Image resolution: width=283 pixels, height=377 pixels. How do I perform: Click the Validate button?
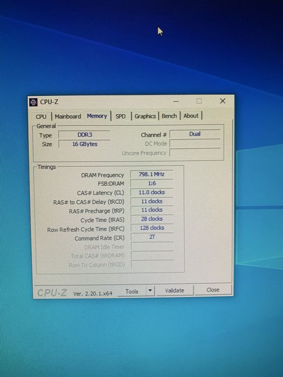coord(175,290)
